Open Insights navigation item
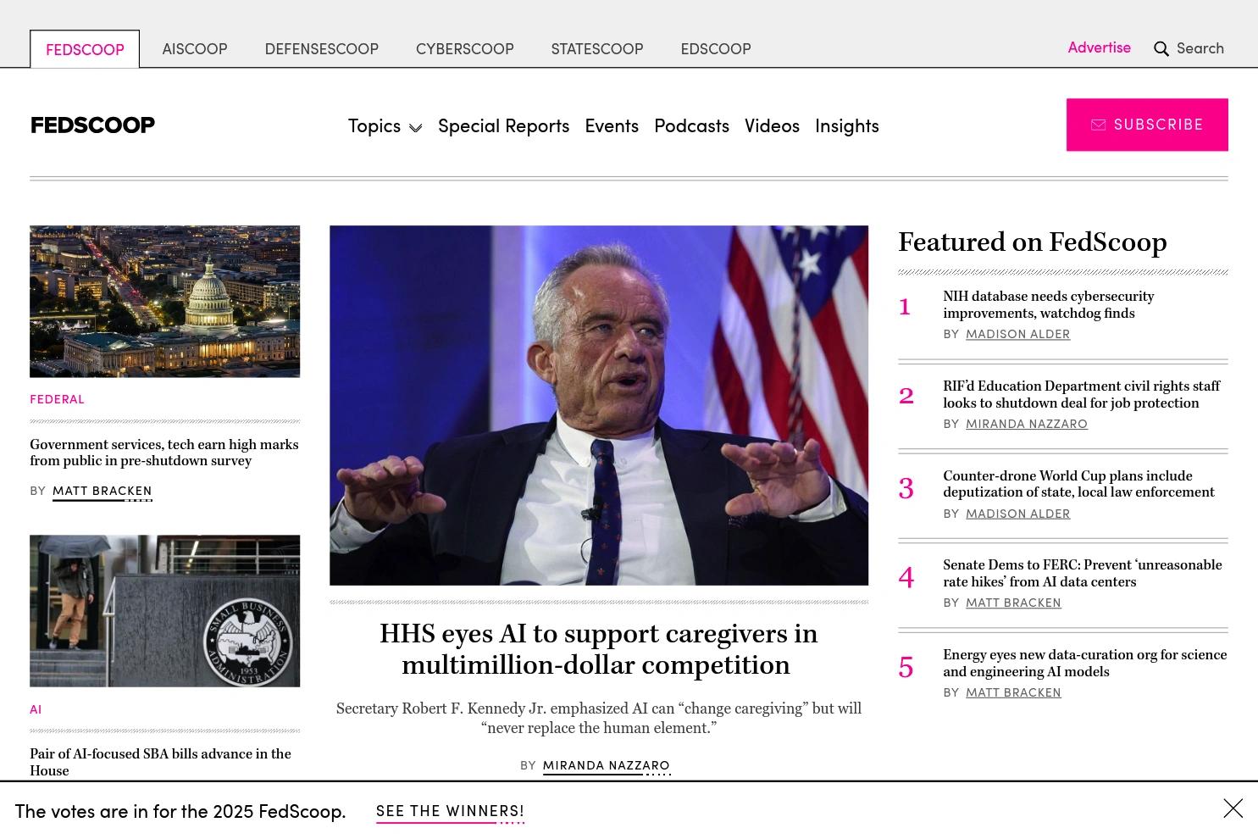 [x=847, y=125]
